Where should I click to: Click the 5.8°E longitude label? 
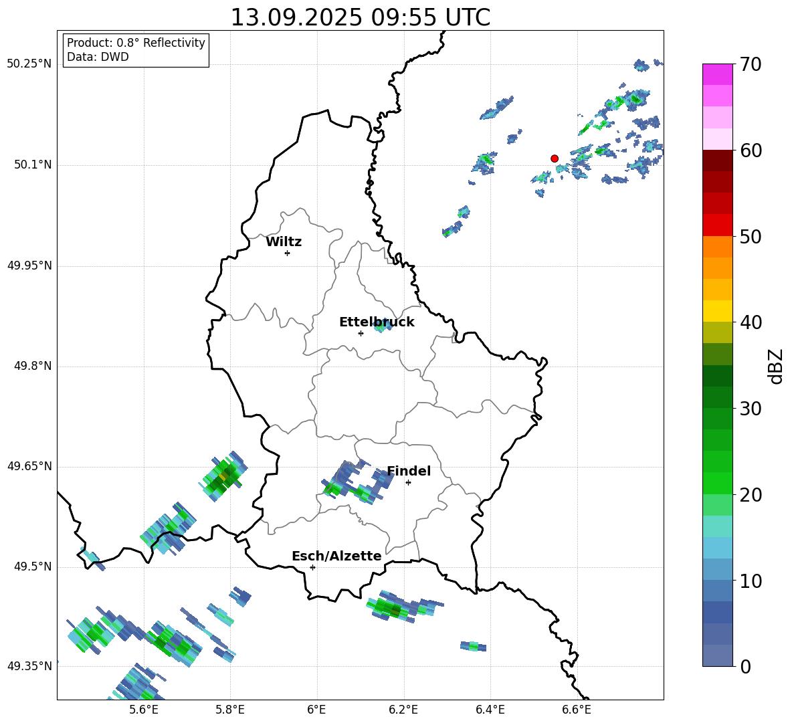pyautogui.click(x=230, y=710)
